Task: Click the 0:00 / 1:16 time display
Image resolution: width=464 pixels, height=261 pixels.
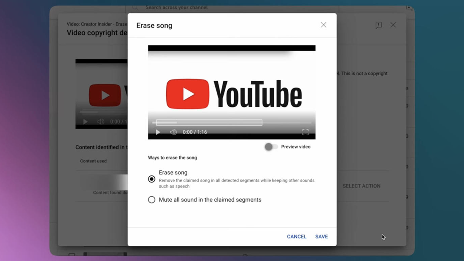Action: [x=195, y=132]
